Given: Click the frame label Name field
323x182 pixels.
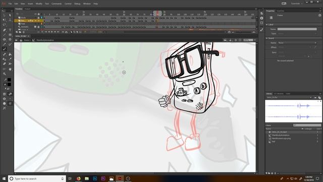Looking at the screenshot, I should coord(297,29).
